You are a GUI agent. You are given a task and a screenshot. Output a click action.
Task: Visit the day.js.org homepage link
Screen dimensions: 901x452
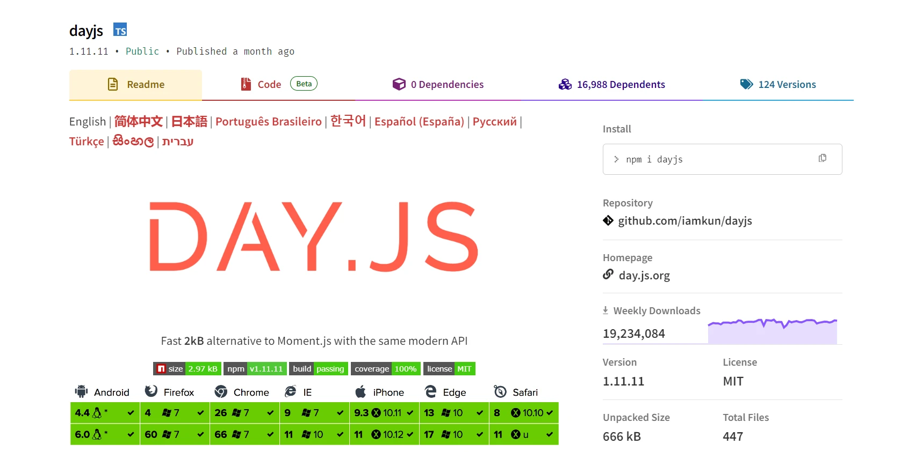click(644, 276)
